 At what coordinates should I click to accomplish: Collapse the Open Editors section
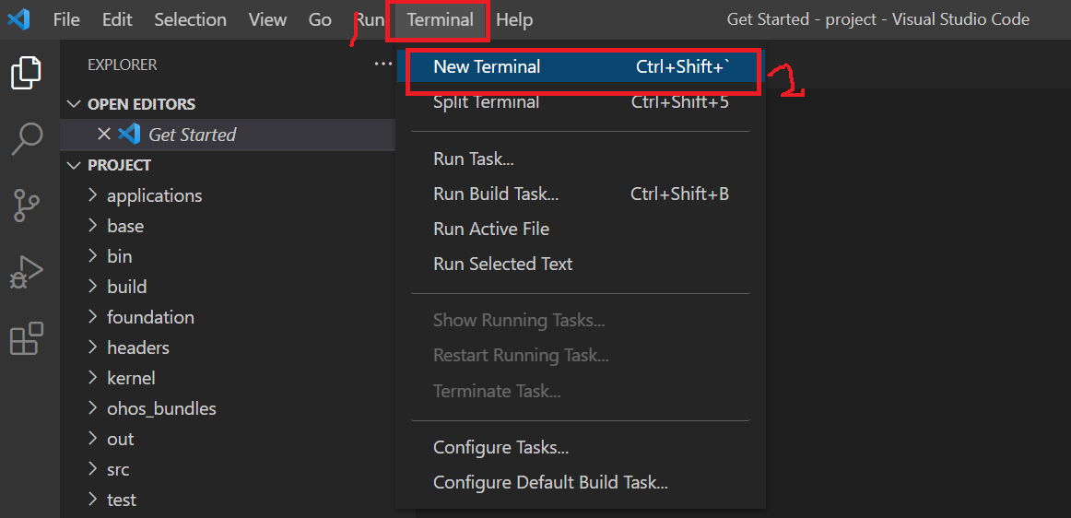228,104
